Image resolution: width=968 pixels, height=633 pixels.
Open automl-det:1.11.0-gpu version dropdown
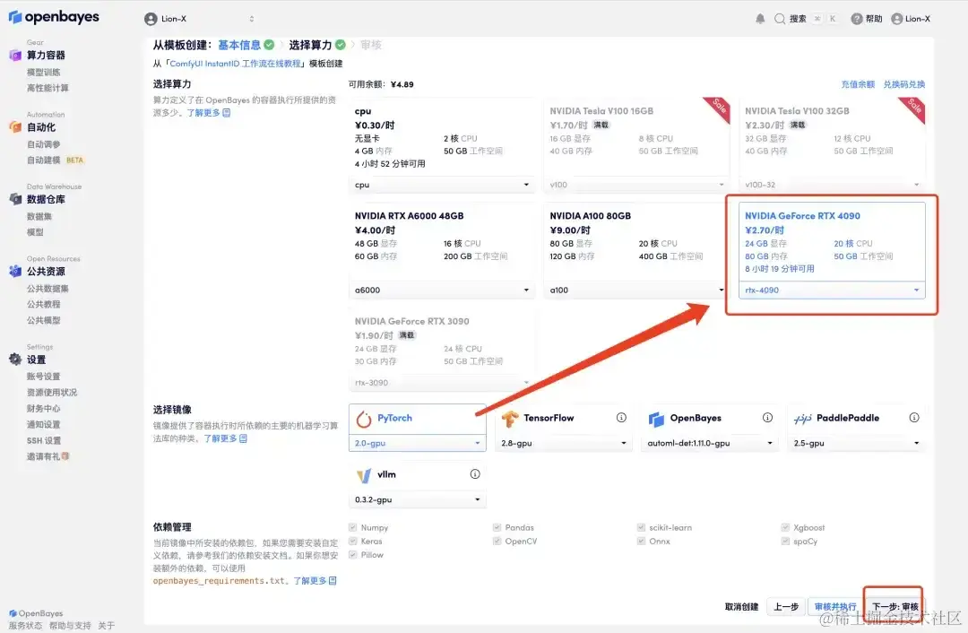(x=710, y=443)
